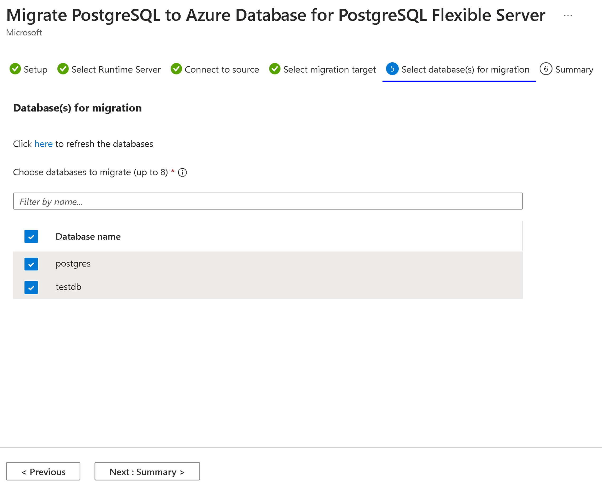
Task: Click the Select migration target step icon
Action: click(x=274, y=69)
